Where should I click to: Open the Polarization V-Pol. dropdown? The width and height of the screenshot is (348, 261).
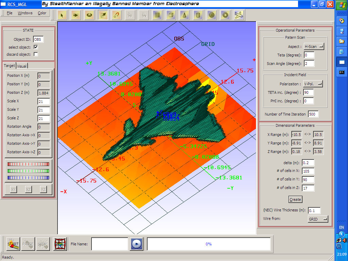coord(313,84)
